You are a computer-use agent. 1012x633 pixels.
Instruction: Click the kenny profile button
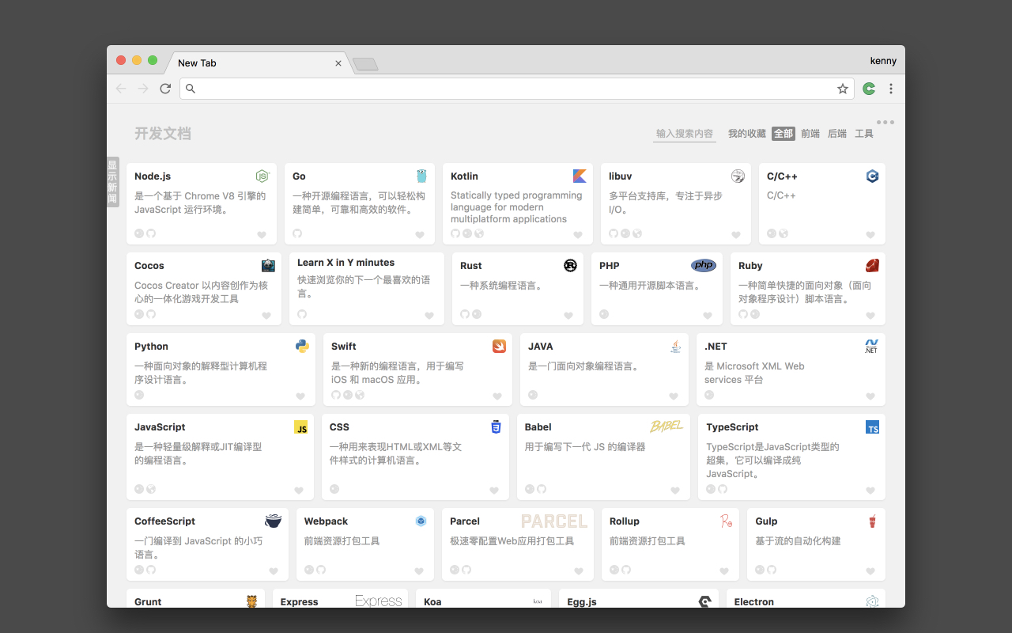click(x=883, y=61)
